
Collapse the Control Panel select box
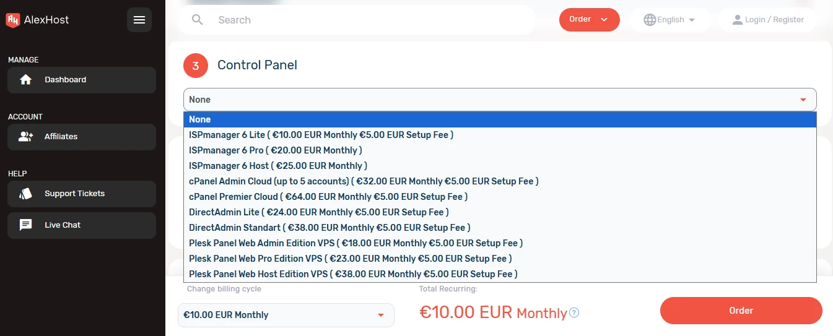point(499,100)
